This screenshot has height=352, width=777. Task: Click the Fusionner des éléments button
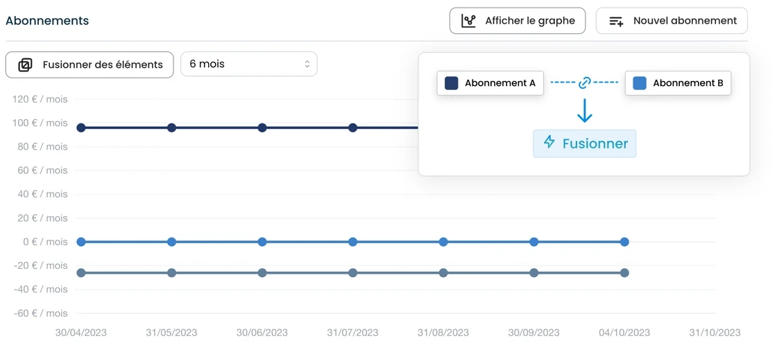[89, 65]
